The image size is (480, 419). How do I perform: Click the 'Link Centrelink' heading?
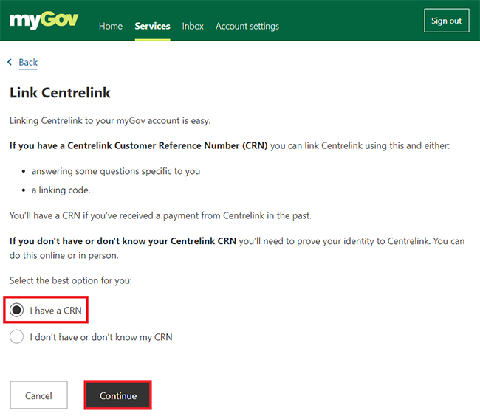60,93
